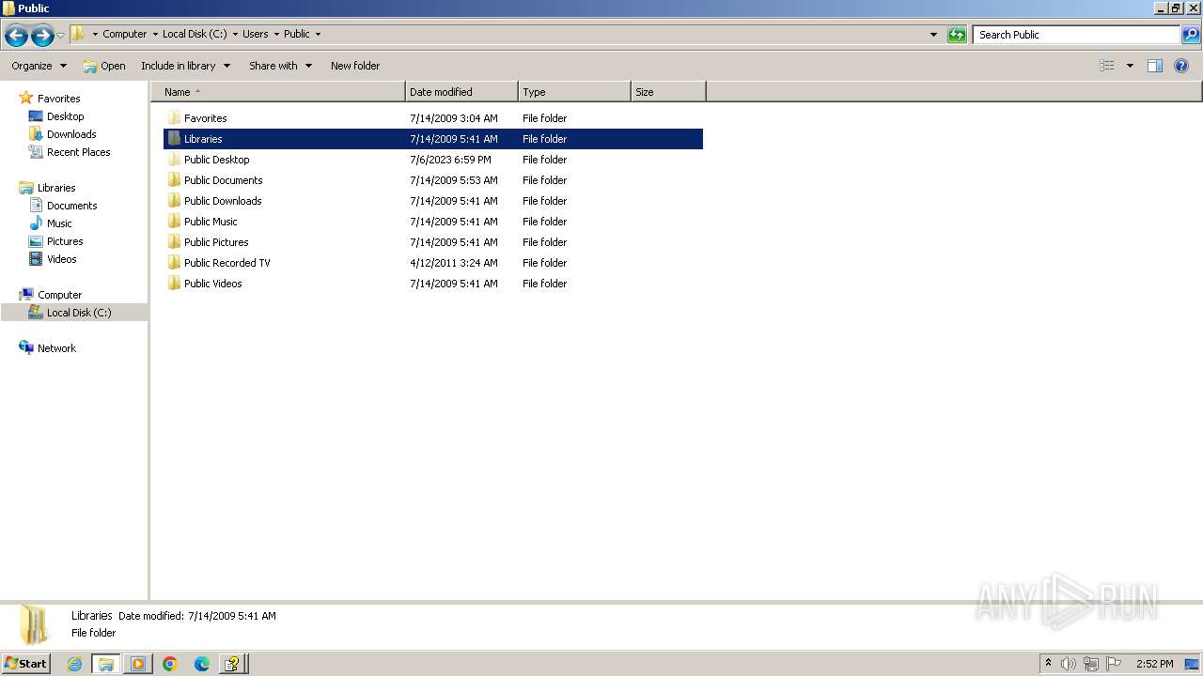Select Computer in the address breadcrumb
1203x676 pixels.
tap(124, 34)
